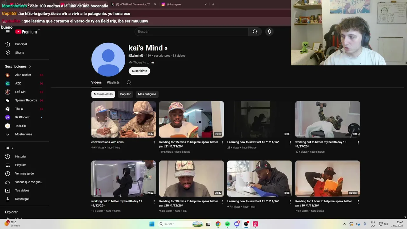Open a new browser tab
Viewport: 407px width, 229px height.
213,4
